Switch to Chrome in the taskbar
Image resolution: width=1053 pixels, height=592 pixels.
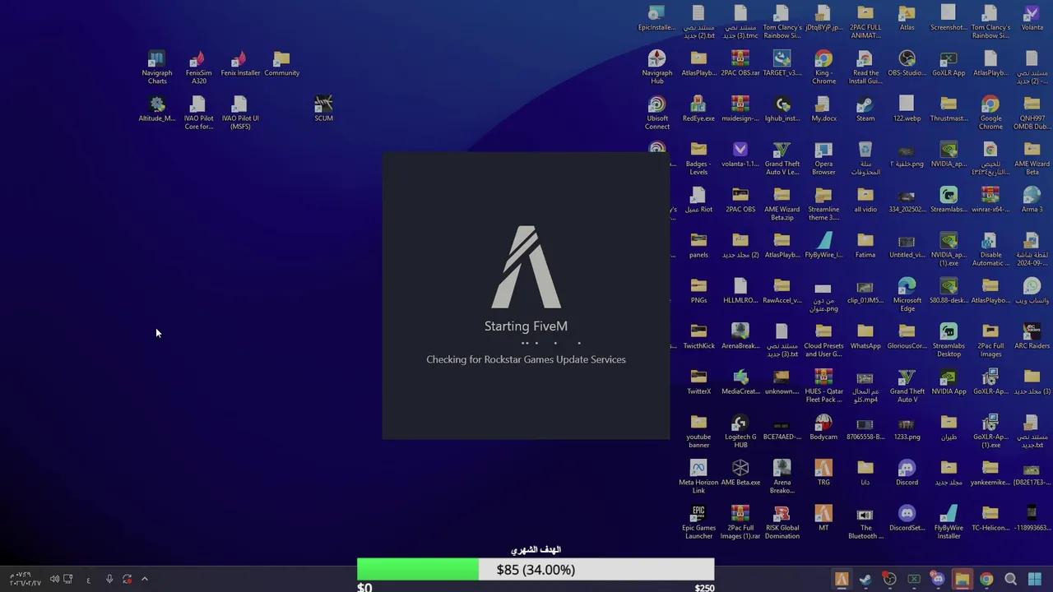point(986,580)
